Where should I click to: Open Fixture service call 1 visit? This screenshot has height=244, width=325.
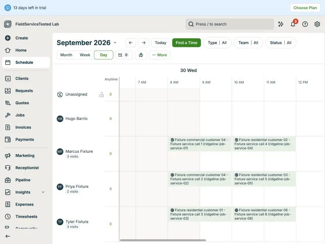click(x=200, y=144)
